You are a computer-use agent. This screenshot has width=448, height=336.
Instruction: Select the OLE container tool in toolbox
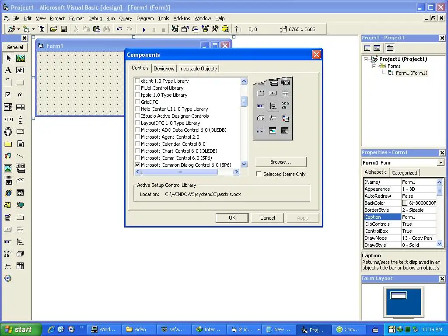click(x=8, y=181)
